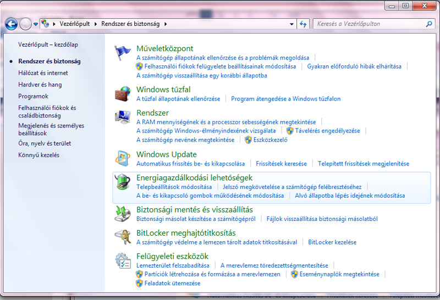The image size is (440, 300).
Task: Click Frissítések keresése
Action: (281, 163)
